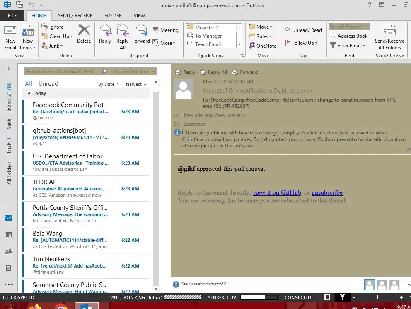The width and height of the screenshot is (411, 309).
Task: Switch to the VIEW tab
Action: click(139, 16)
